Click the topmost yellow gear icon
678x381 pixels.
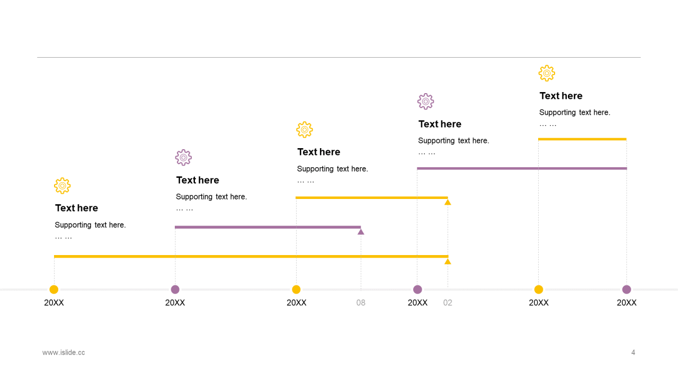[x=547, y=73]
